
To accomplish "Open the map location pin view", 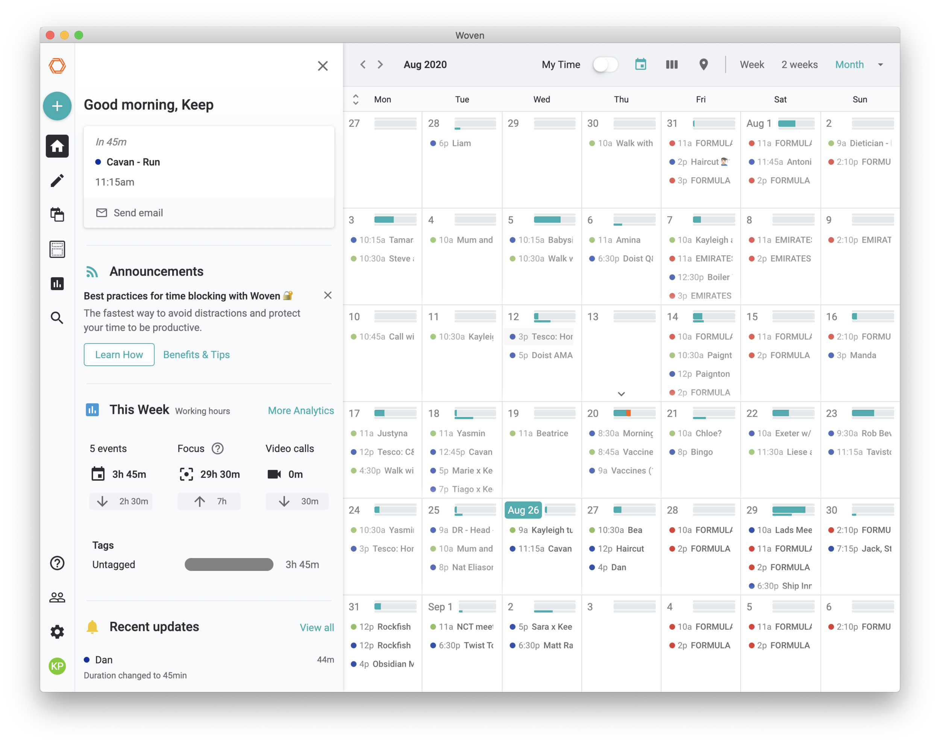I will pos(703,65).
